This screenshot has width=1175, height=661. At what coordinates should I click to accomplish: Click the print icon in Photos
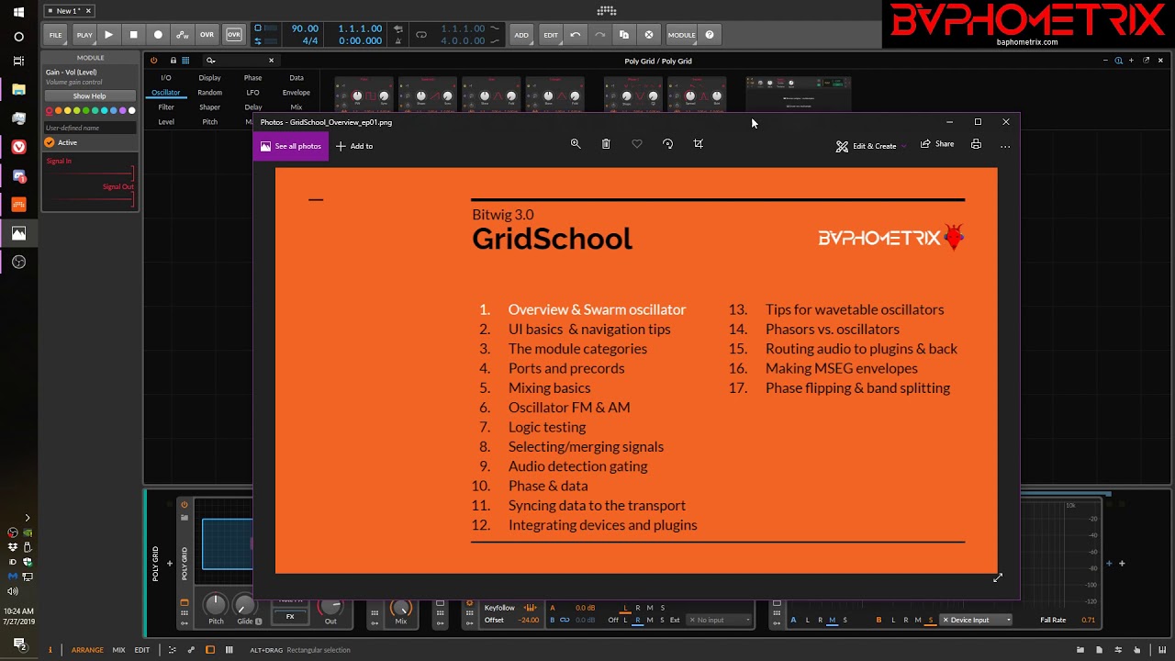pos(976,144)
